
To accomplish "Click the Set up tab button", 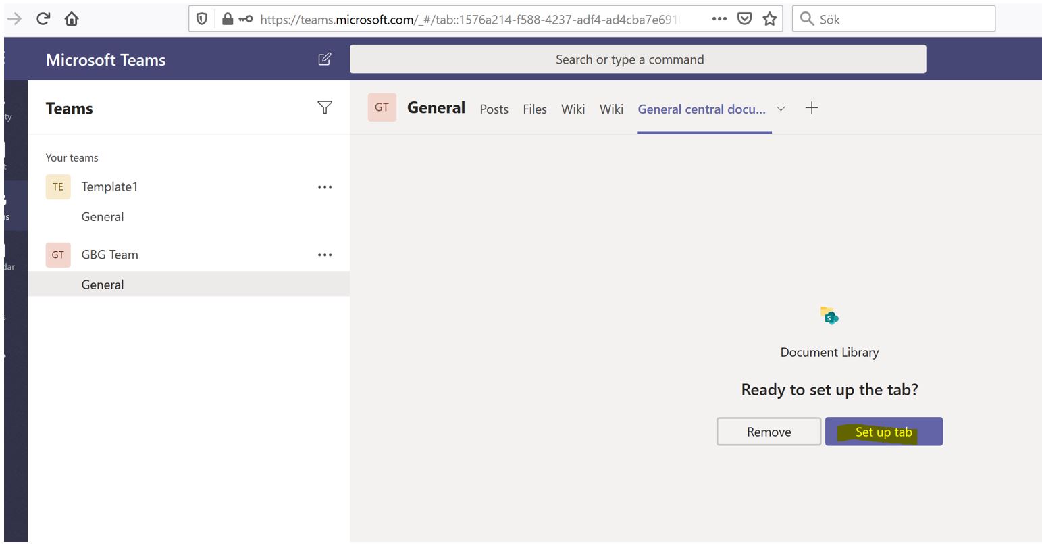I will coord(883,431).
